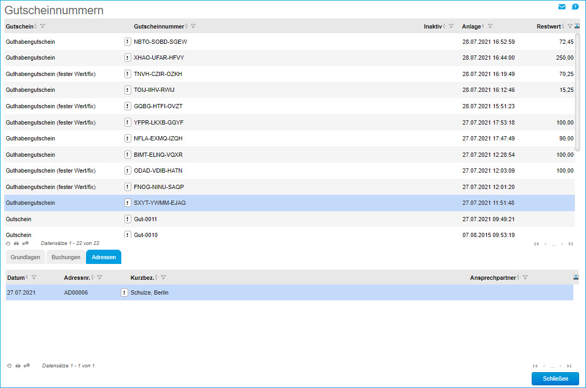
Task: Refresh the address records table
Action: pyautogui.click(x=9, y=366)
